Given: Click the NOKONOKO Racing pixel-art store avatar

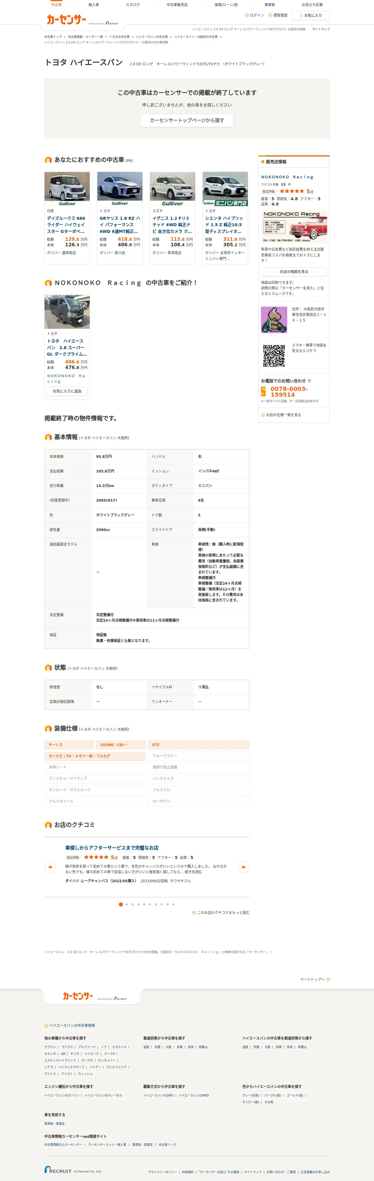Looking at the screenshot, I should coord(274,319).
